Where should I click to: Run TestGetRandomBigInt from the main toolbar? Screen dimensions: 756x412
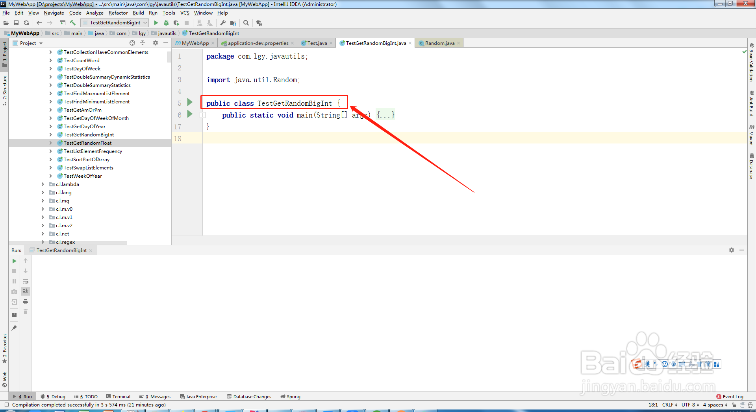(x=156, y=23)
